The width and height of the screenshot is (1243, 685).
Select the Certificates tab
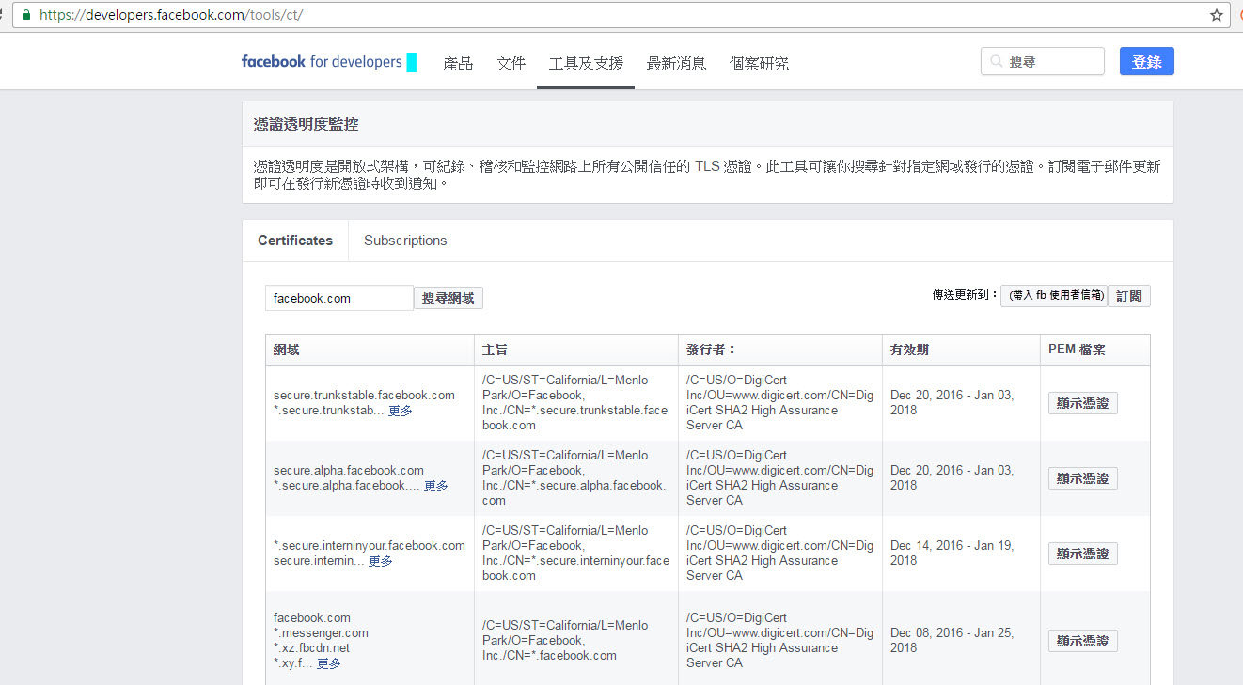coord(295,241)
